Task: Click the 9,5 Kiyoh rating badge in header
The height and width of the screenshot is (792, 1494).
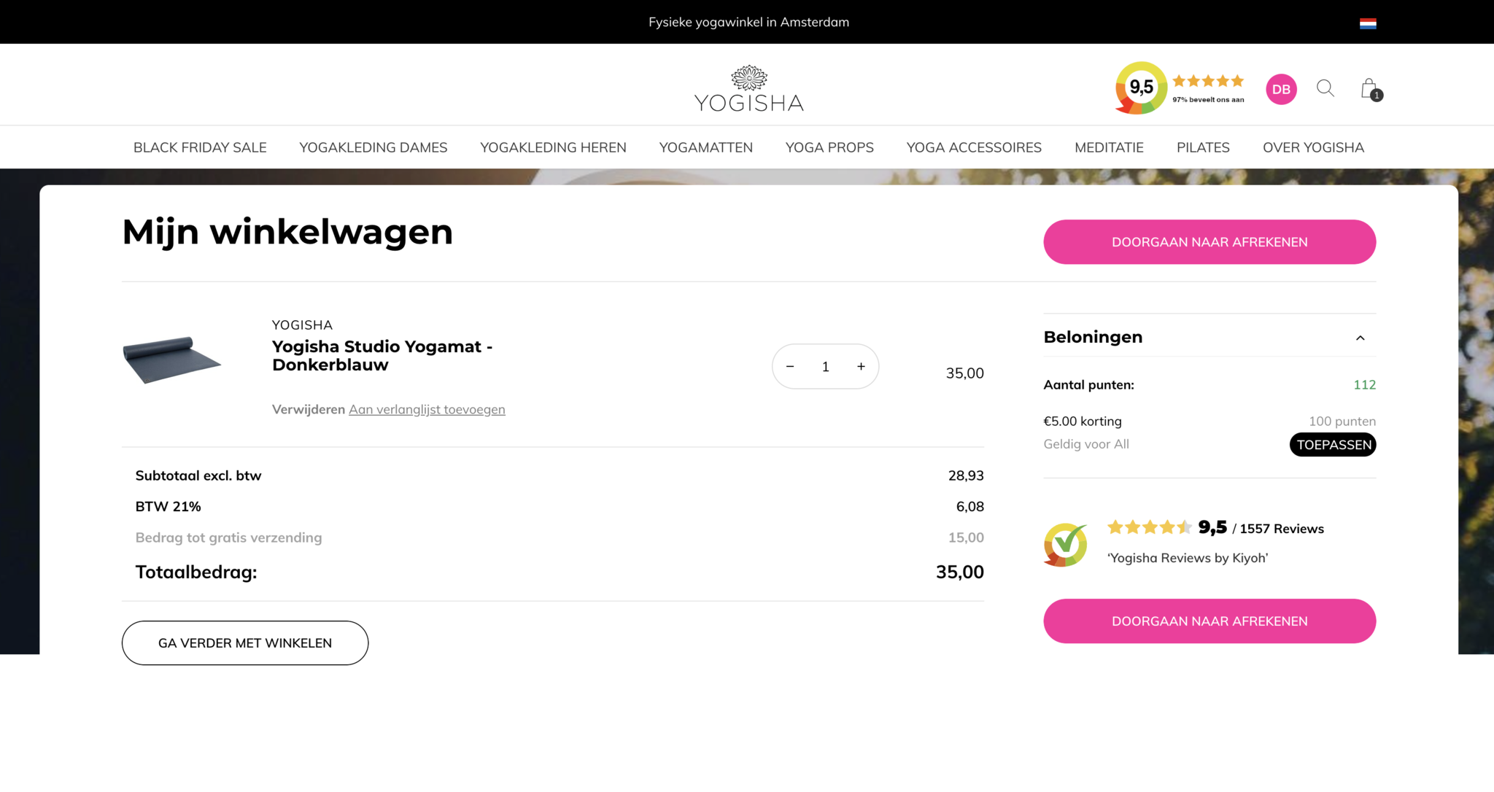Action: (x=1142, y=88)
